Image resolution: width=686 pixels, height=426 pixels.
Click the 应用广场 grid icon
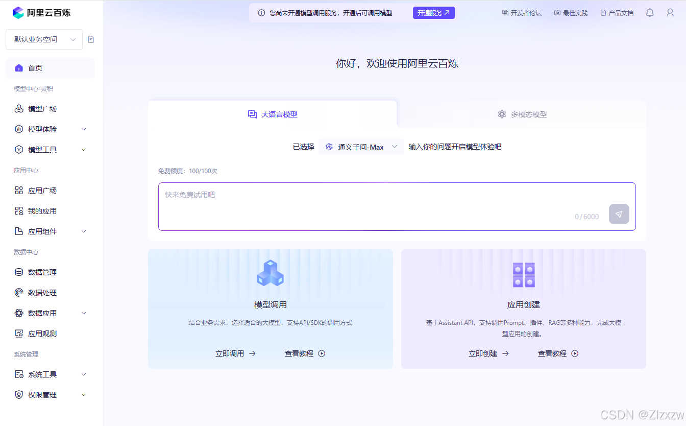coord(19,191)
